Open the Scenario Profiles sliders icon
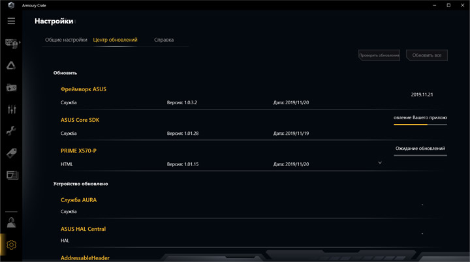The image size is (470, 262). pyautogui.click(x=11, y=109)
